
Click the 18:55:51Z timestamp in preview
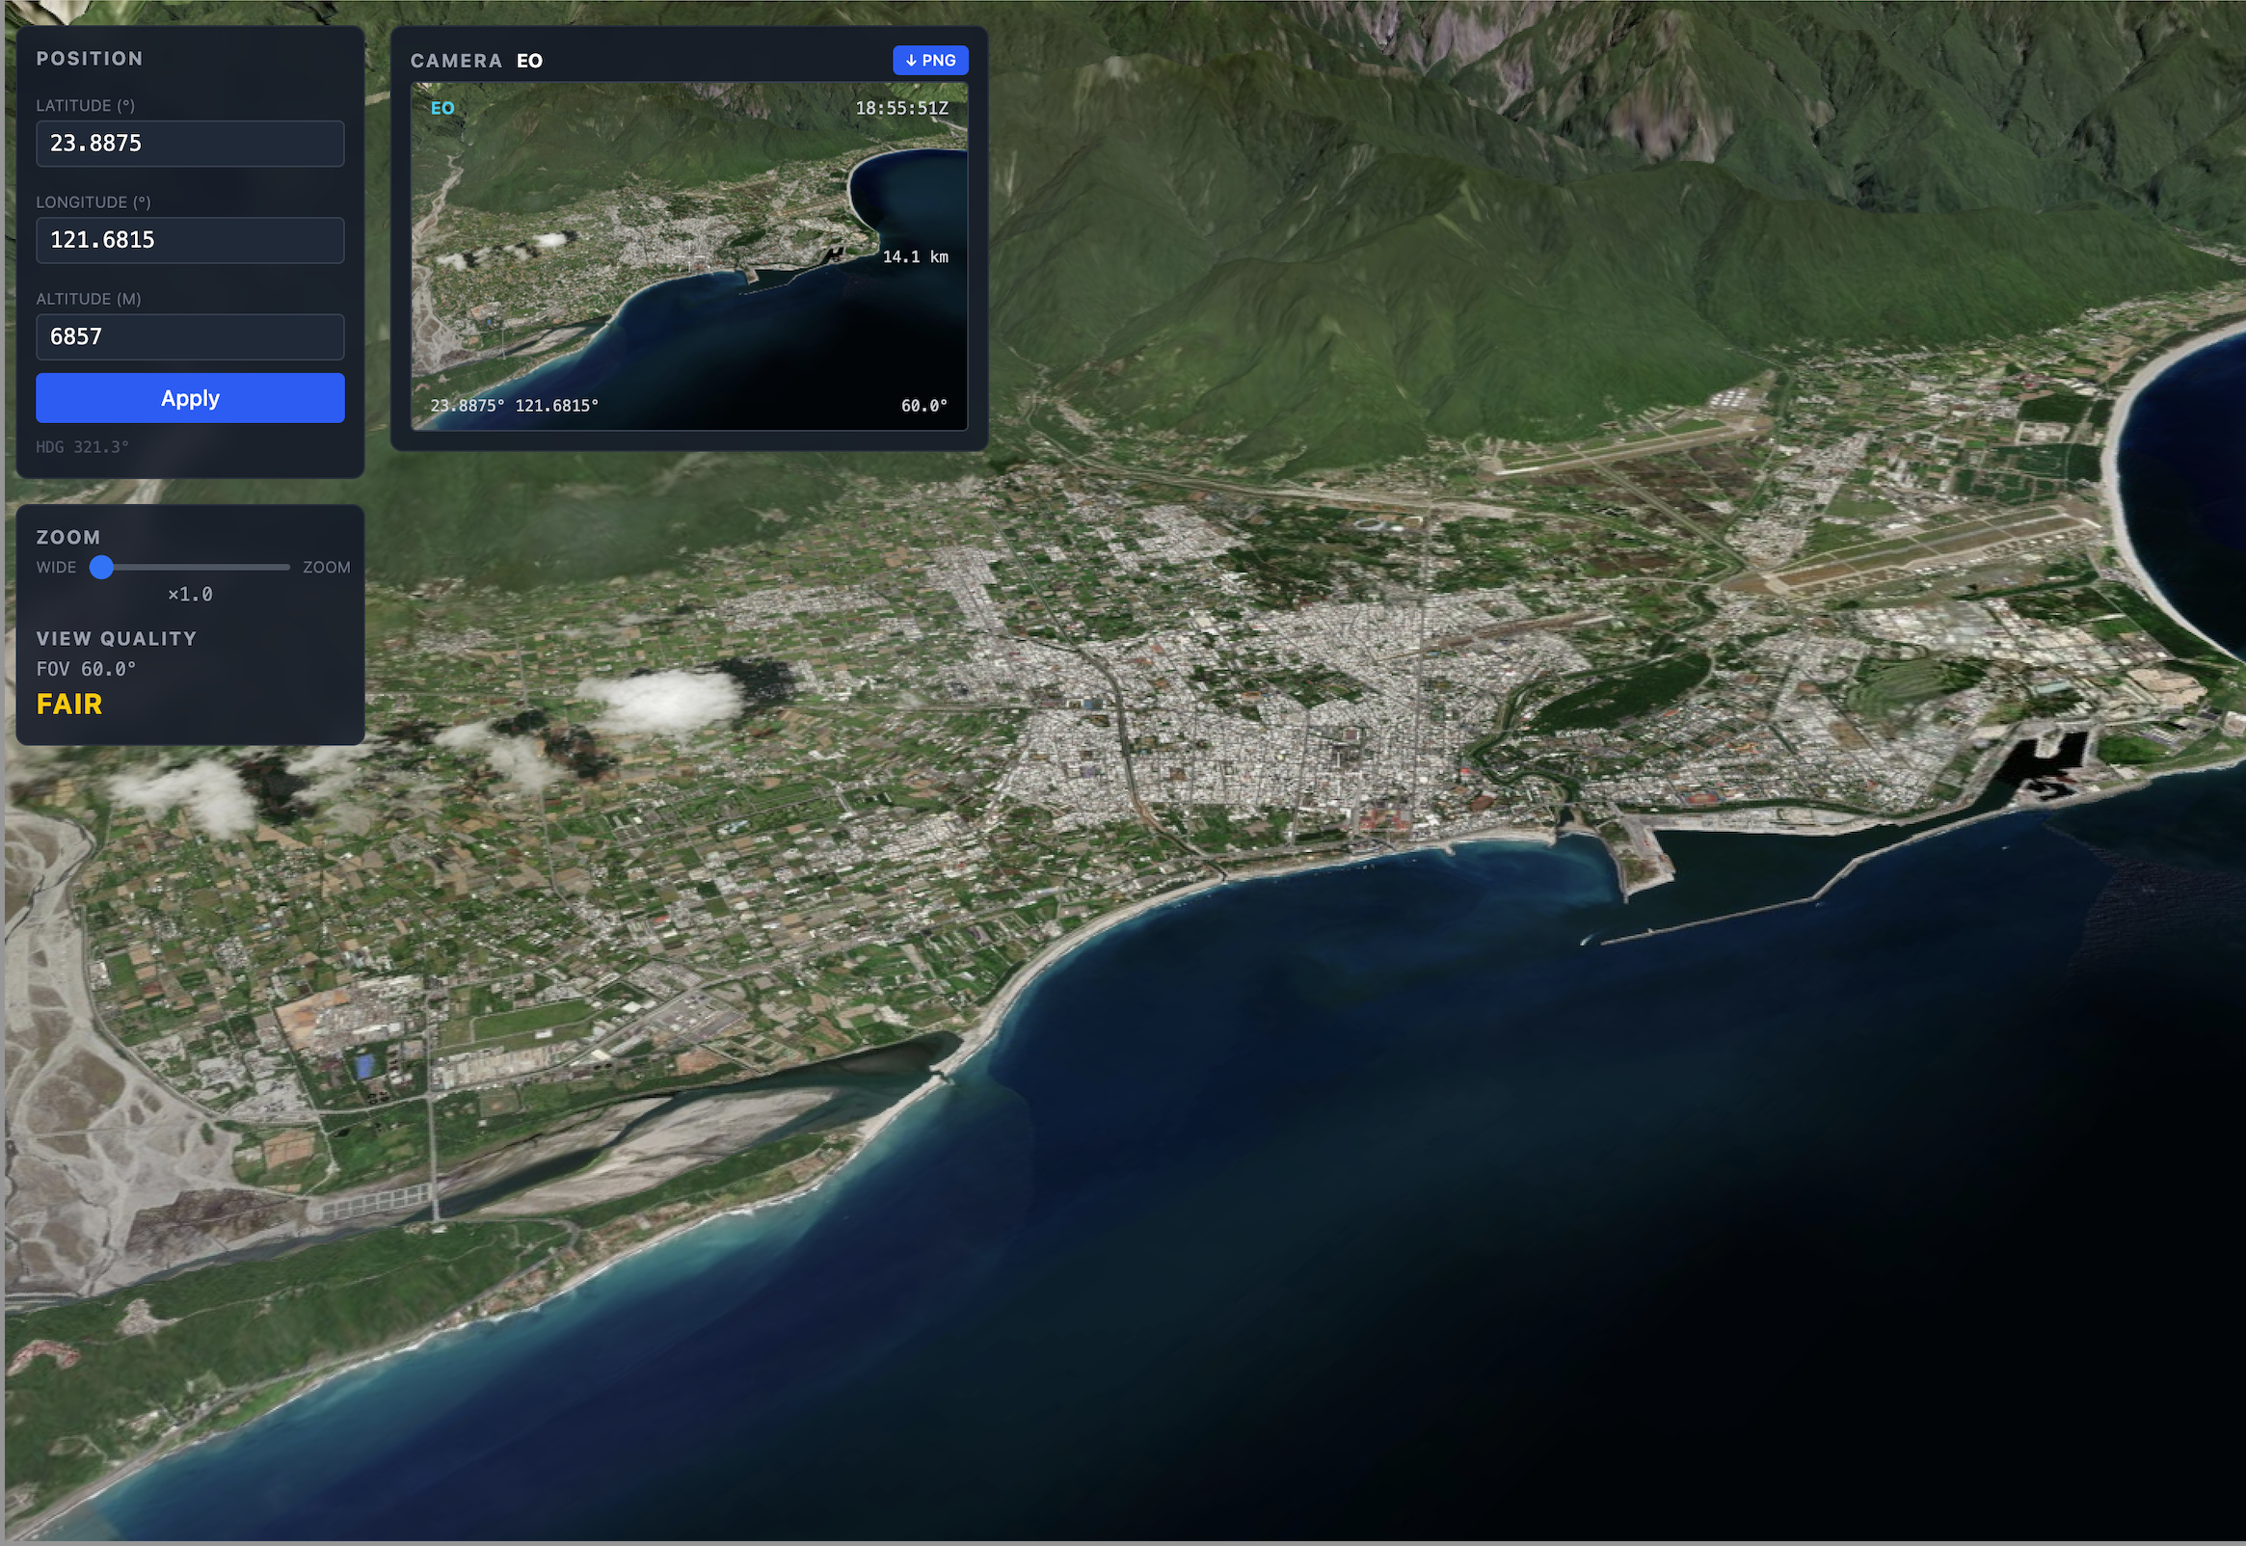[x=900, y=109]
